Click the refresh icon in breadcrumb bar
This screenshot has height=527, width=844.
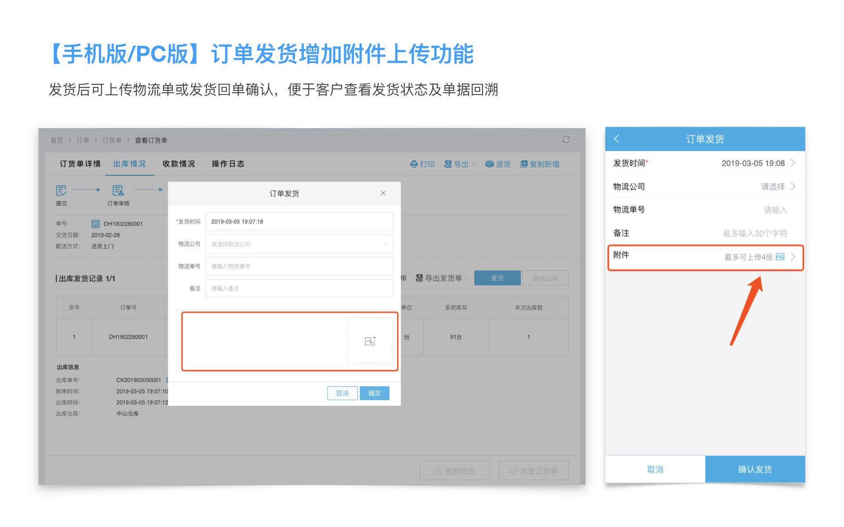click(566, 139)
